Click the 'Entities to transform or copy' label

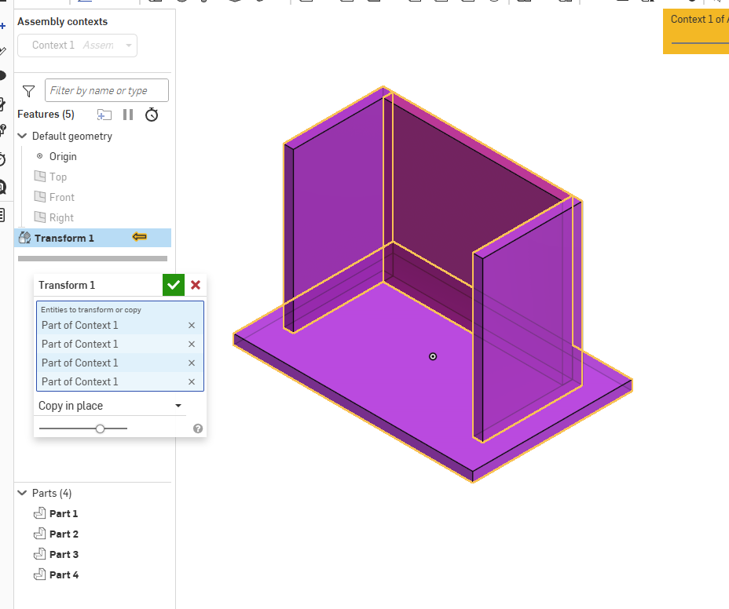click(91, 310)
